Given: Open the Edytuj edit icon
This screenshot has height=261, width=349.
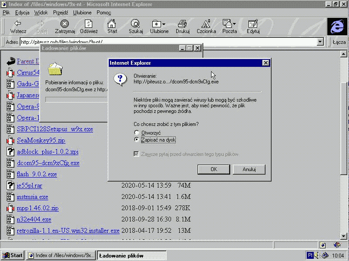Looking at the screenshot, I should (253, 23).
